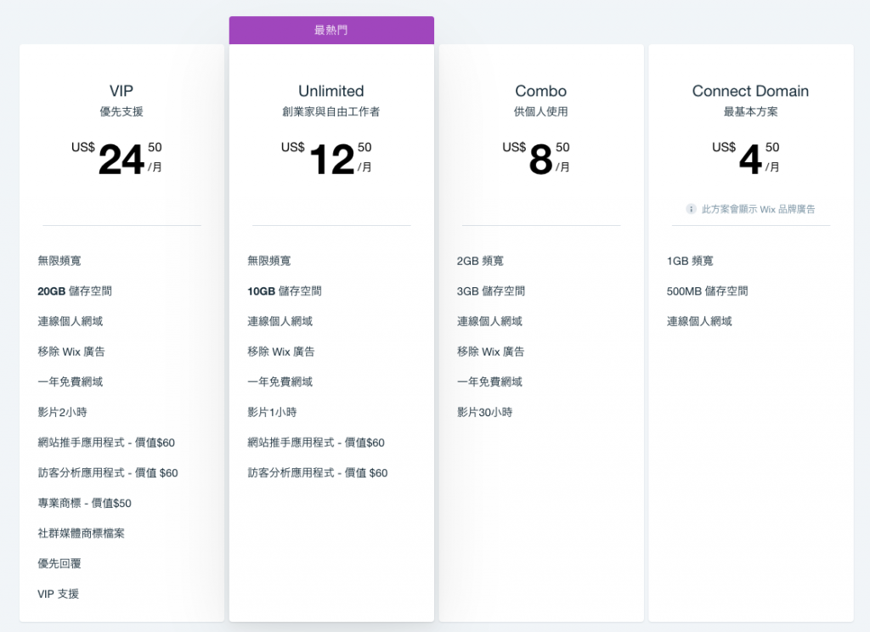The image size is (870, 632).
Task: Click 500MB 儲存空間 in Connect Domain plan
Action: (x=708, y=291)
